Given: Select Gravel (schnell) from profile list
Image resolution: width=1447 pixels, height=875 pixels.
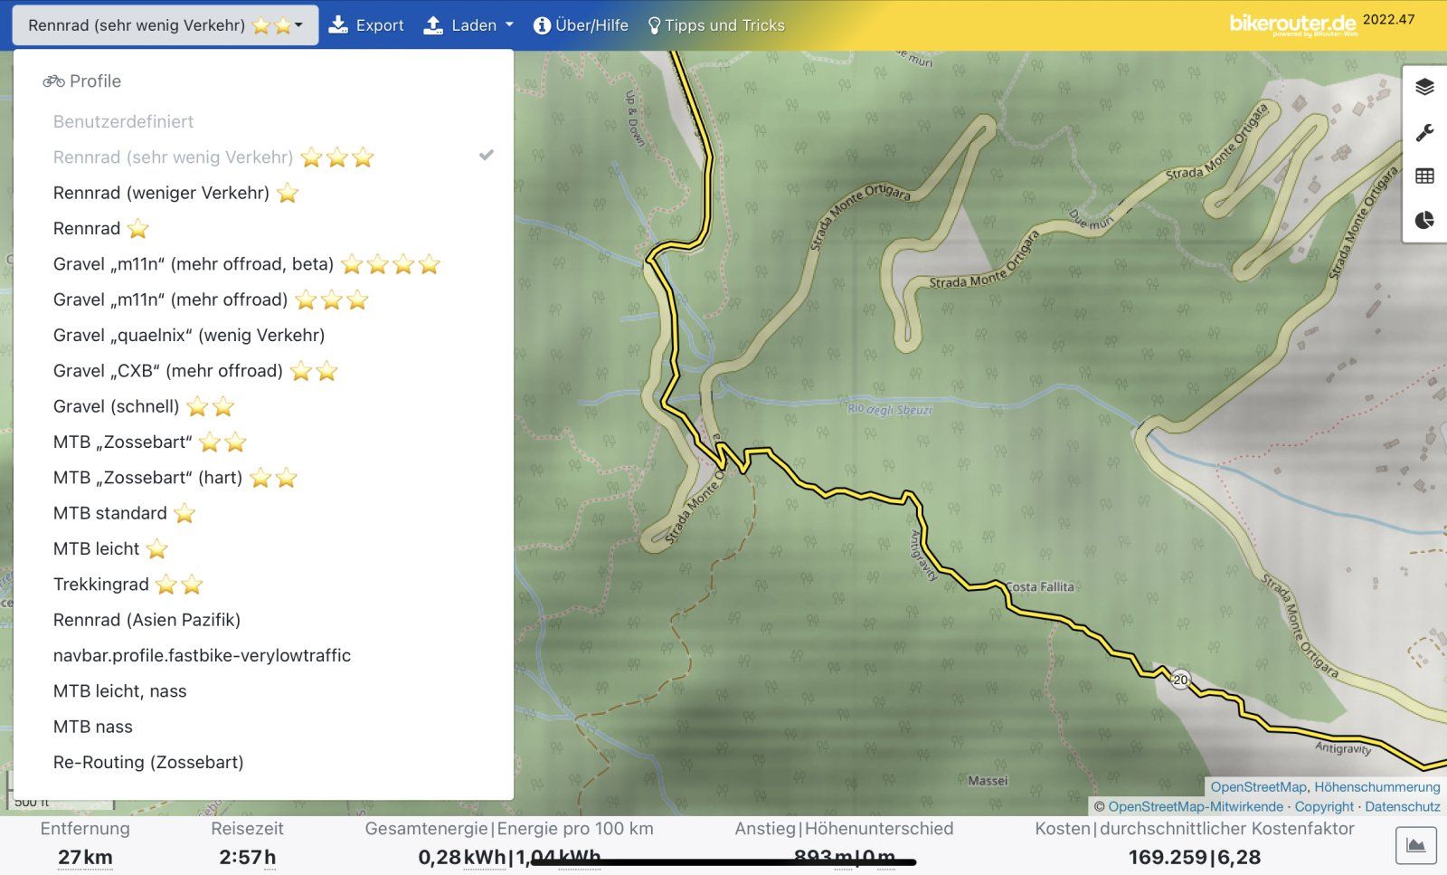Looking at the screenshot, I should click(117, 406).
